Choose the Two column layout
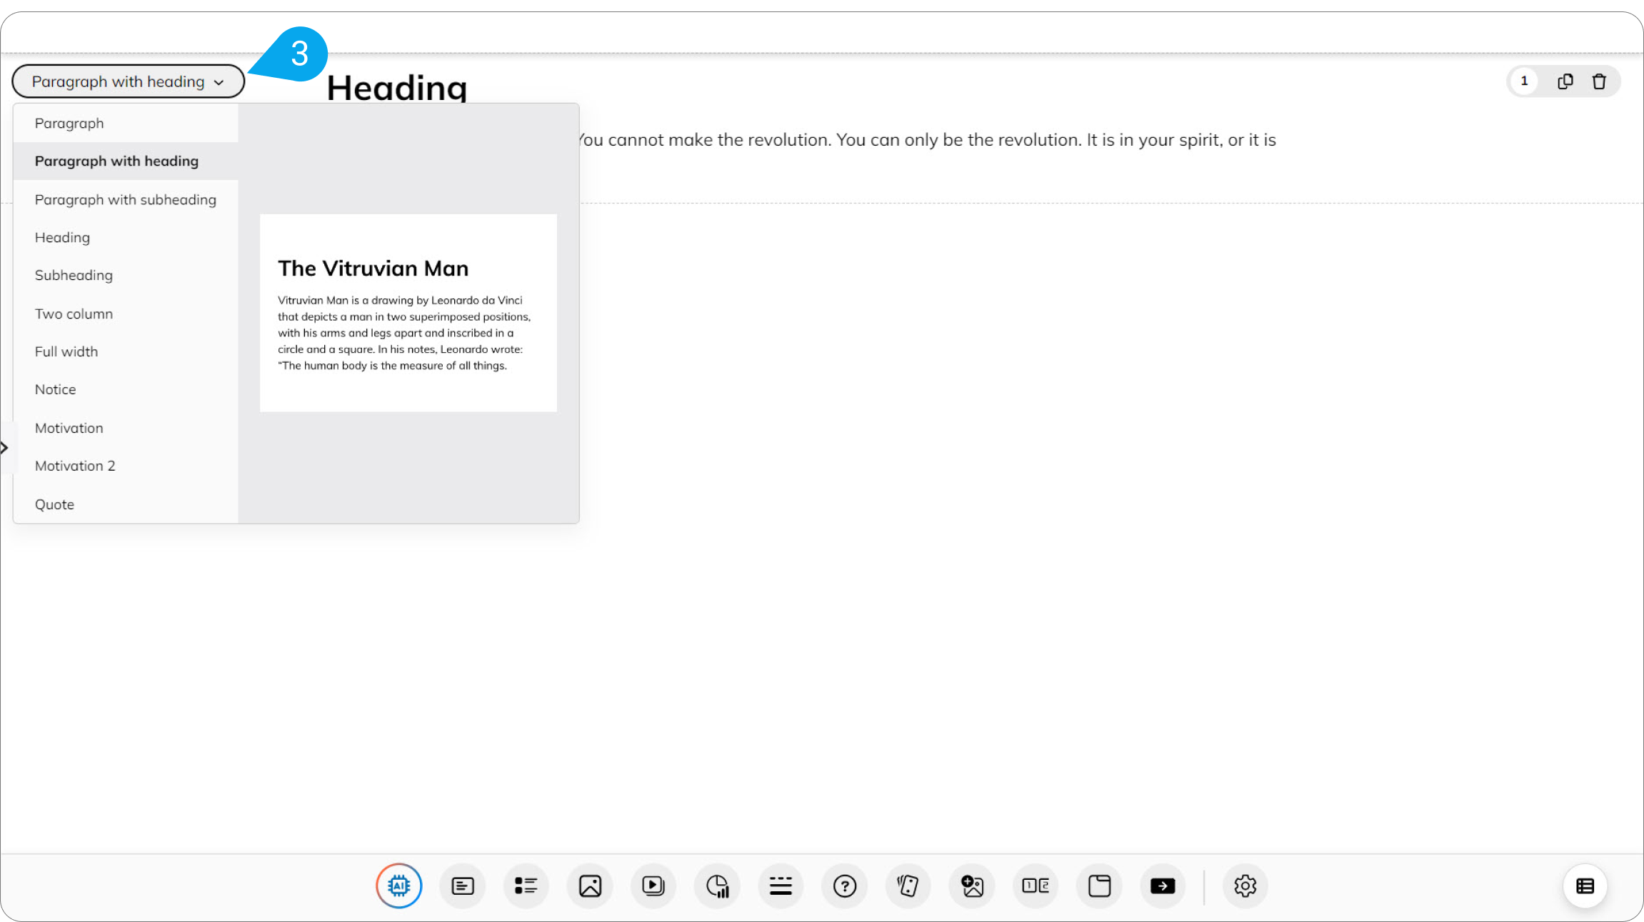 (x=126, y=314)
